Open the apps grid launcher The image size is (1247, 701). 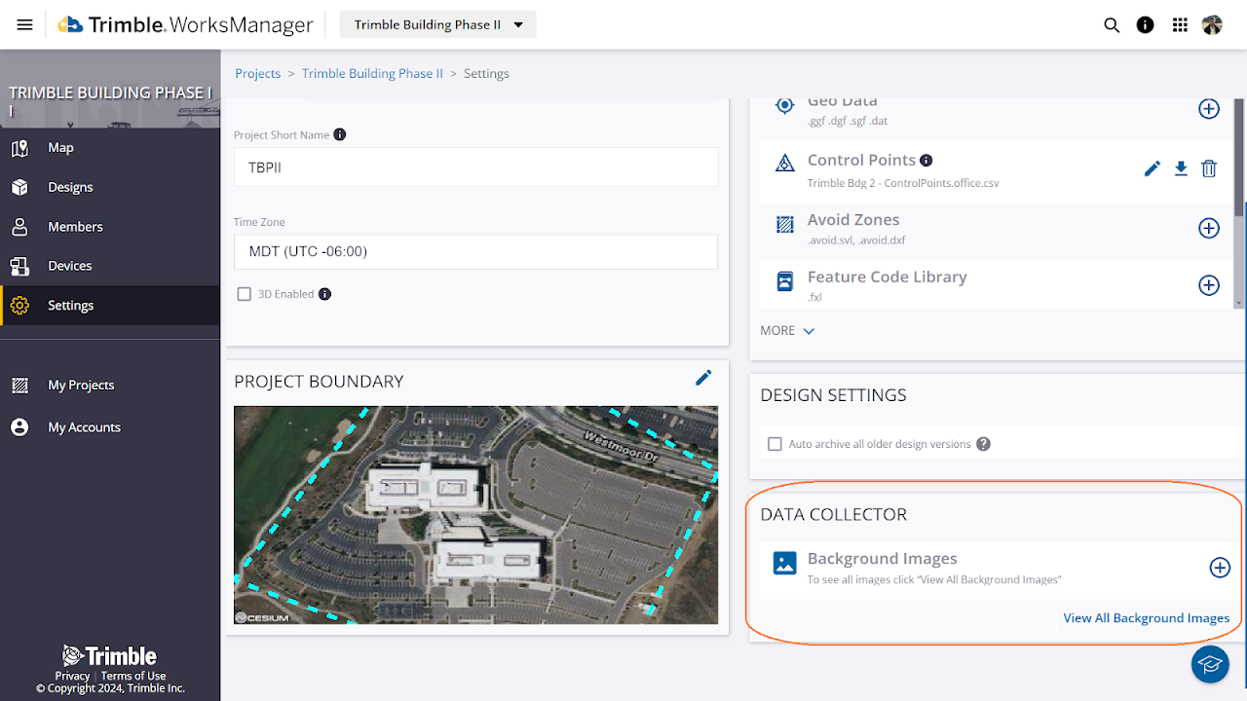tap(1180, 25)
